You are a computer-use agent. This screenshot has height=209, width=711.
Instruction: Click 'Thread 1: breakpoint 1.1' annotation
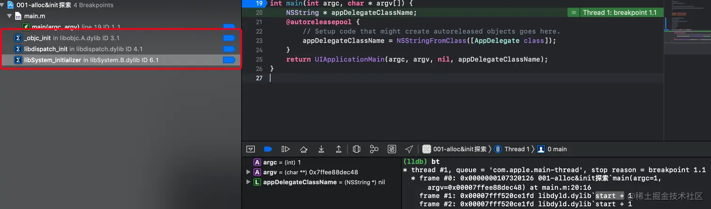coord(620,13)
